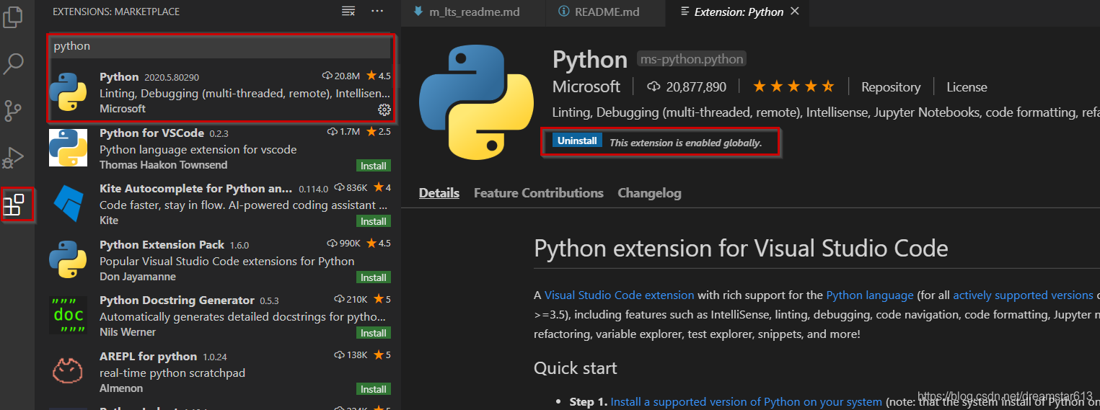
Task: Click the search field containing python
Action: click(x=221, y=46)
